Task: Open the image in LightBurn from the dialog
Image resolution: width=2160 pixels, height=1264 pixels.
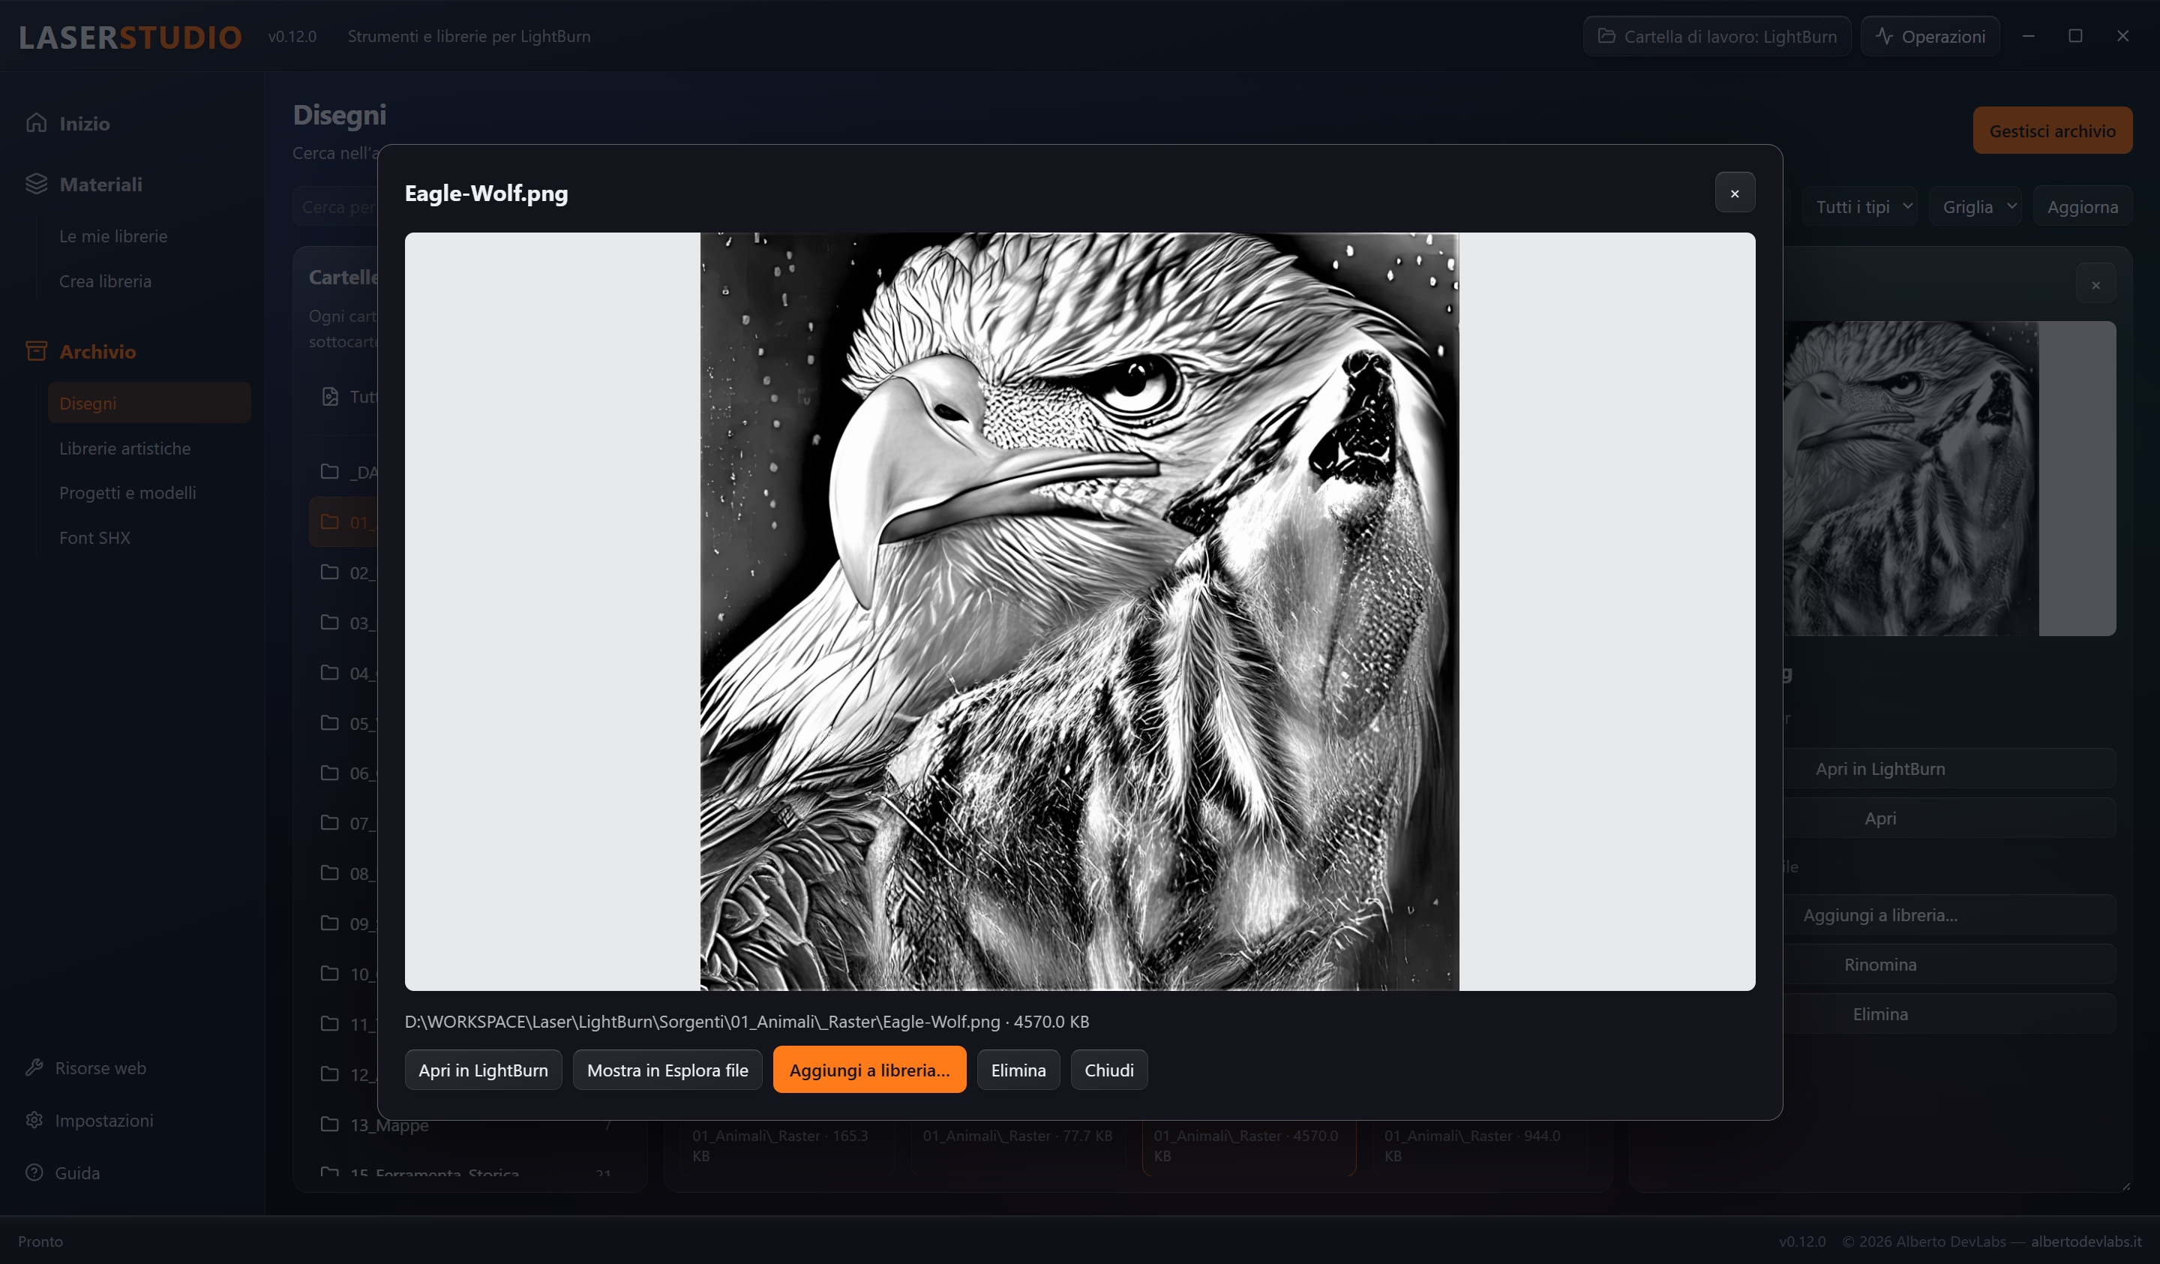Action: (x=484, y=1070)
